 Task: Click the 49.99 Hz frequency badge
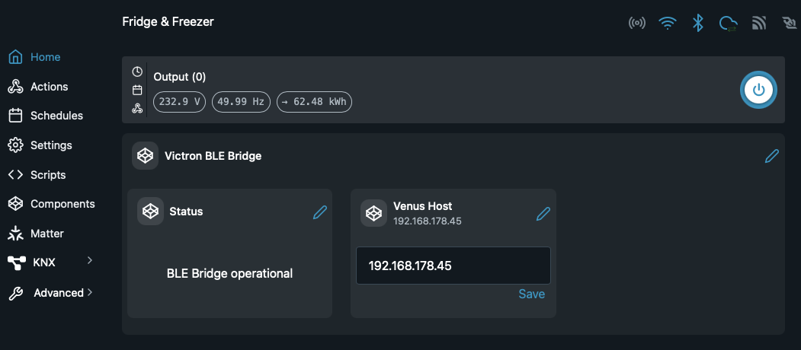(241, 101)
